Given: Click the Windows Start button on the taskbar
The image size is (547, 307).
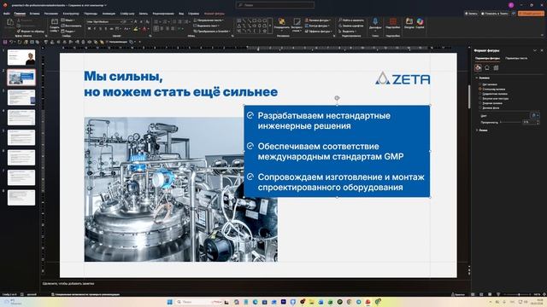Looking at the screenshot, I should (x=170, y=302).
